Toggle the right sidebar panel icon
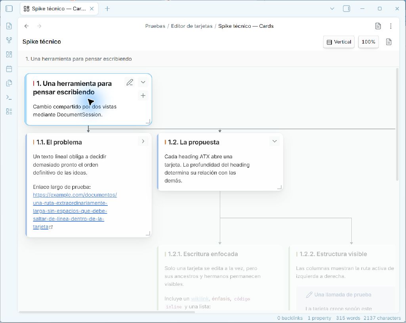406x323 pixels. coord(347,9)
